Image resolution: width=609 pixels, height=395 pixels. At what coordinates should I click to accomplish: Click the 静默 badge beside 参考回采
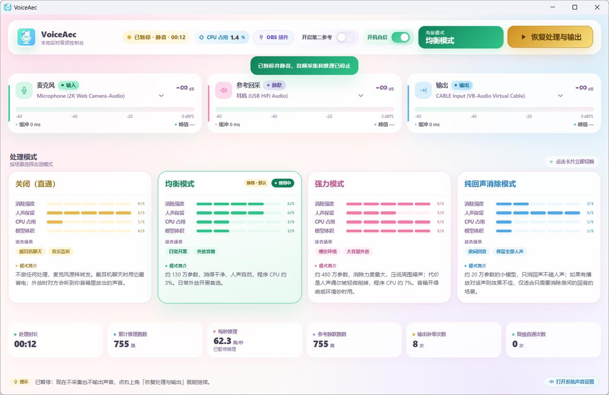274,85
